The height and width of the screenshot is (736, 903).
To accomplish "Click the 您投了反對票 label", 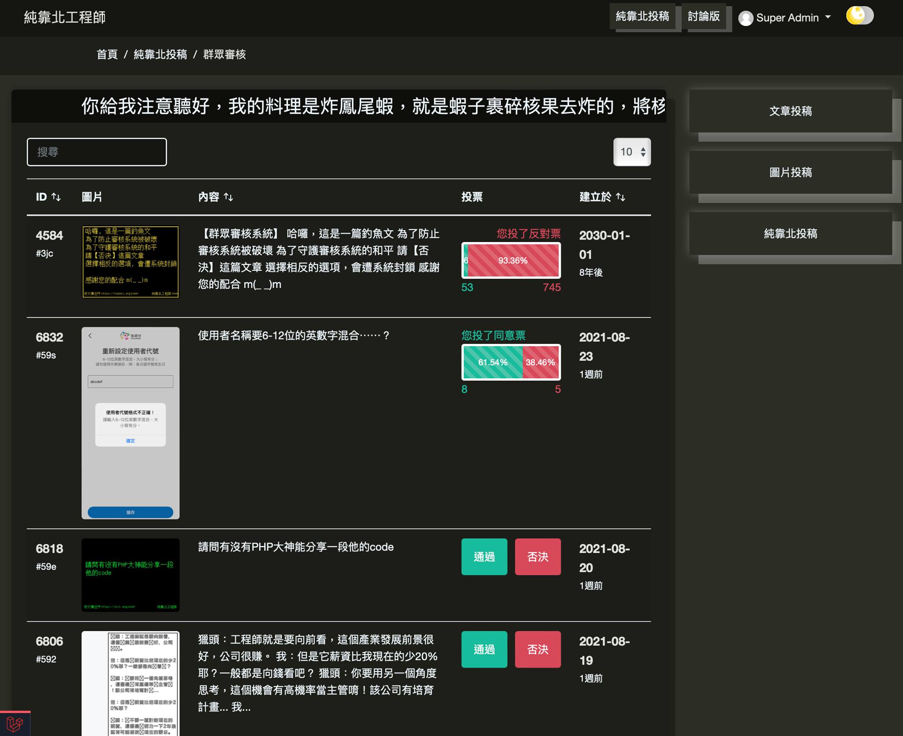I will click(x=529, y=234).
